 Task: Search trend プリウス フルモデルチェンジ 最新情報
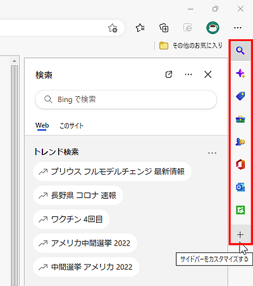112,171
